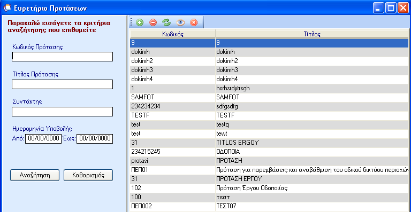Select the row with code 100
This screenshot has width=411, height=212.
coord(269,197)
